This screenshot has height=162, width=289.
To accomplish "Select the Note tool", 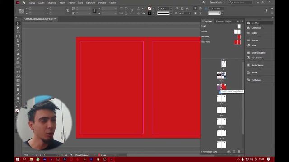I will [x=18, y=90].
